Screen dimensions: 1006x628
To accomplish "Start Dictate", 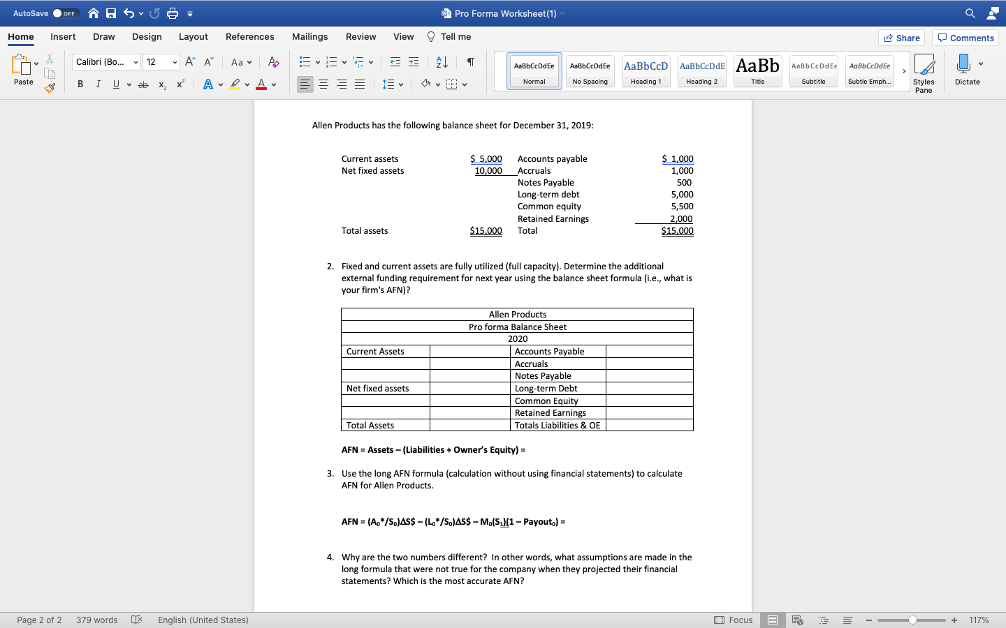I will 968,70.
